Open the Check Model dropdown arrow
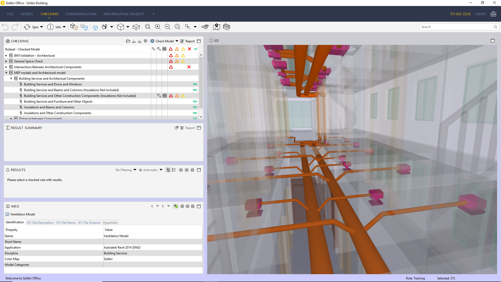Screen dimensions: 501x282 [x=177, y=41]
